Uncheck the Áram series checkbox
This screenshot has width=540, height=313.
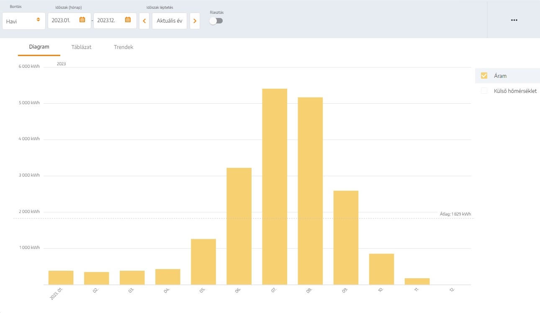point(484,76)
